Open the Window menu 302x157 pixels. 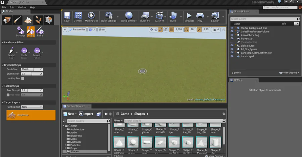coord(22,7)
